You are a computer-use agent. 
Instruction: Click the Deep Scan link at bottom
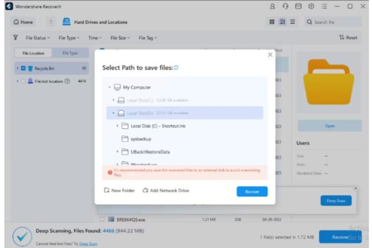(x=88, y=244)
